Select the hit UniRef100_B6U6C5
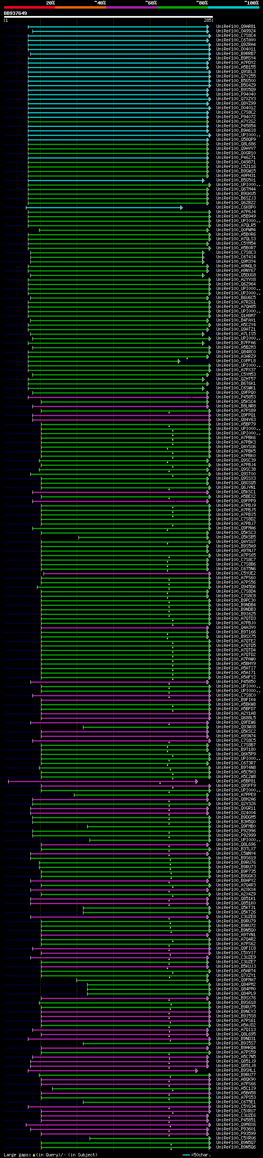Viewport: 263px width, 1158px height. pyautogui.click(x=235, y=297)
